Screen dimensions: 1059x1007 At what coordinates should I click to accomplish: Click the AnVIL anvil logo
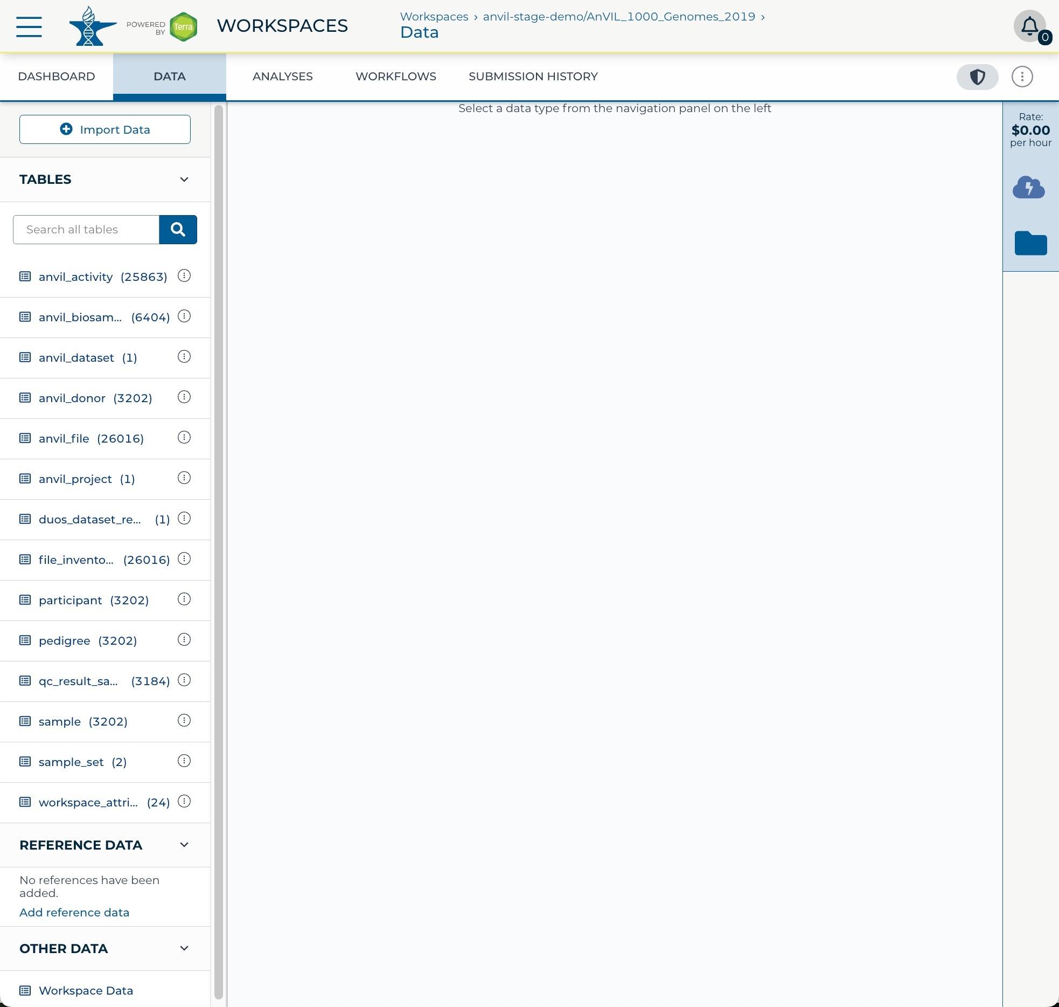coord(93,26)
